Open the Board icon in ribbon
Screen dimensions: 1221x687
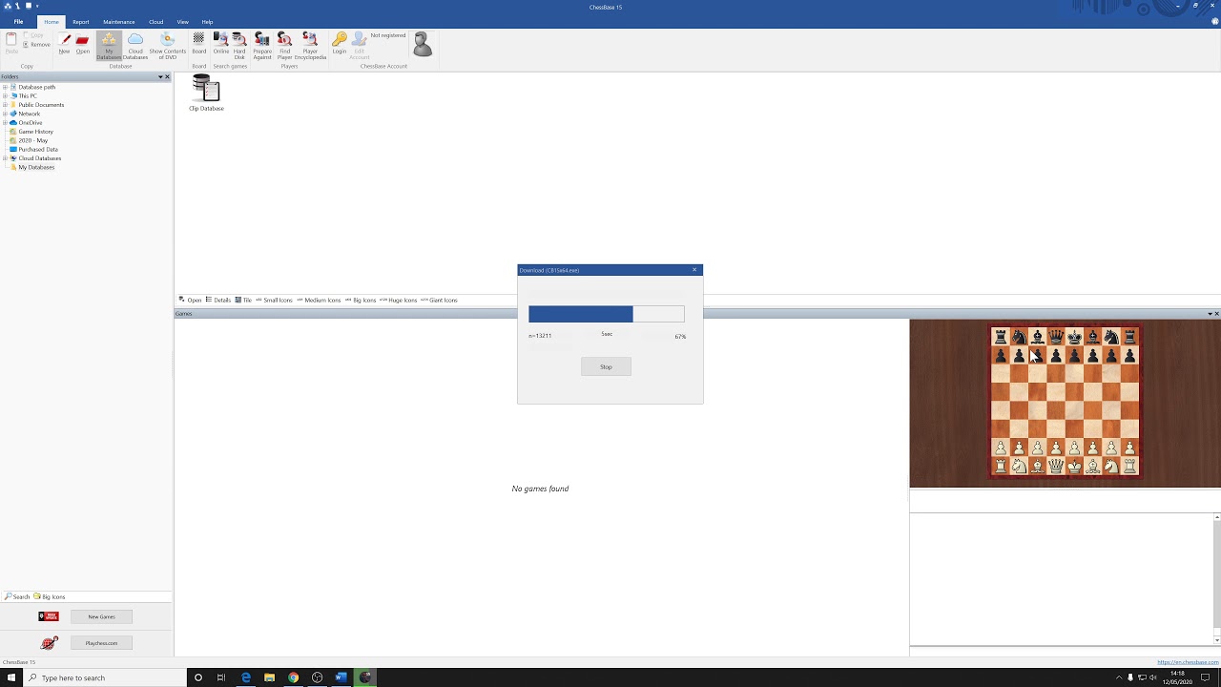point(198,44)
